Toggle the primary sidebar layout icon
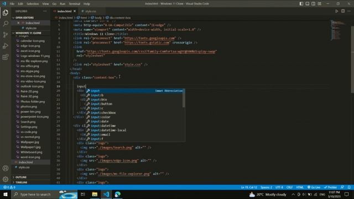Image resolution: width=354 pixels, height=199 pixels. 301,4
